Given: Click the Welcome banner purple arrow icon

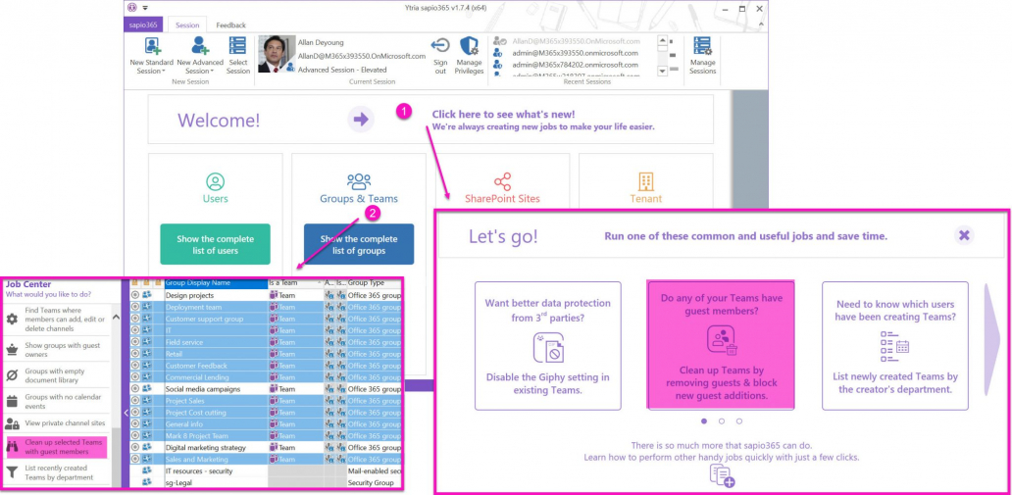Looking at the screenshot, I should pyautogui.click(x=361, y=120).
